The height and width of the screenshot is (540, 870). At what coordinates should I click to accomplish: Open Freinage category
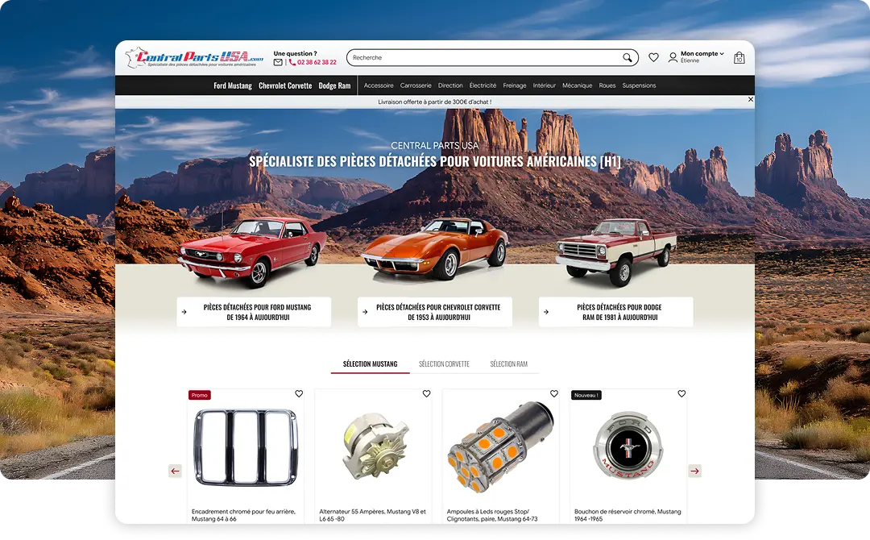514,85
